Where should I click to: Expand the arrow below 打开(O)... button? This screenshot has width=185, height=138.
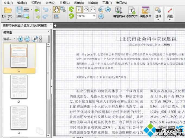(8, 20)
